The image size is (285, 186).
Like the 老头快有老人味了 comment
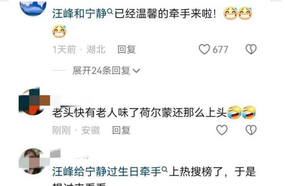pyautogui.click(x=222, y=130)
